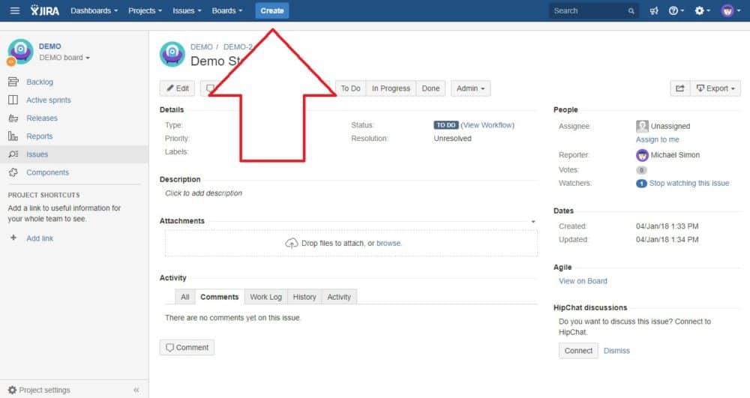Click the Create button
This screenshot has width=750, height=398.
[x=272, y=10]
